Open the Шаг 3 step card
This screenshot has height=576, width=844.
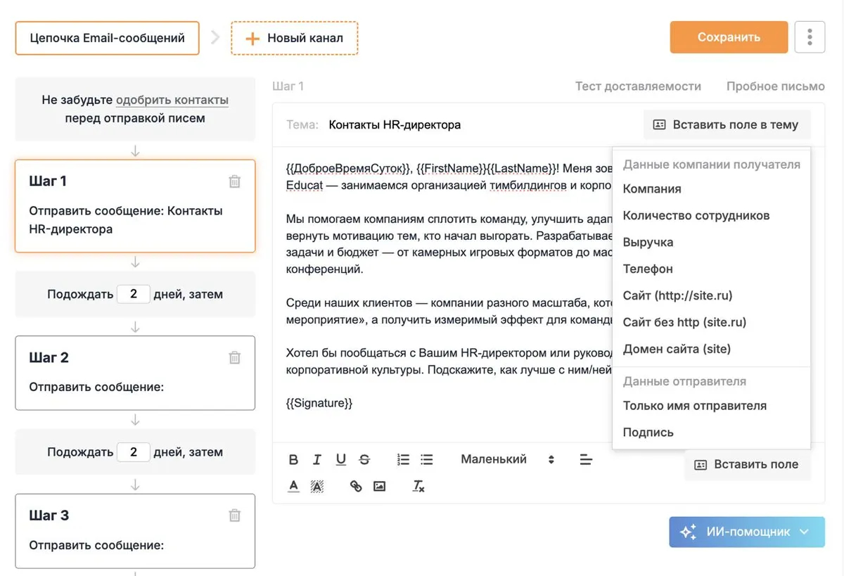135,531
